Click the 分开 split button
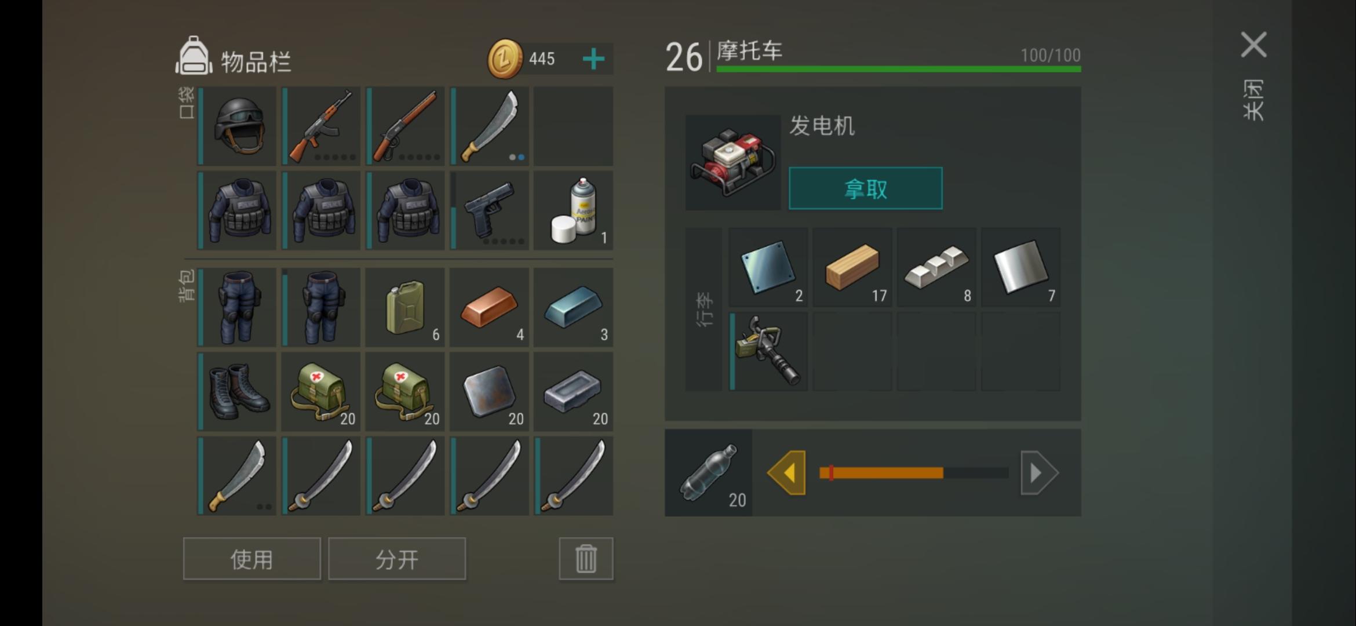 pos(397,559)
